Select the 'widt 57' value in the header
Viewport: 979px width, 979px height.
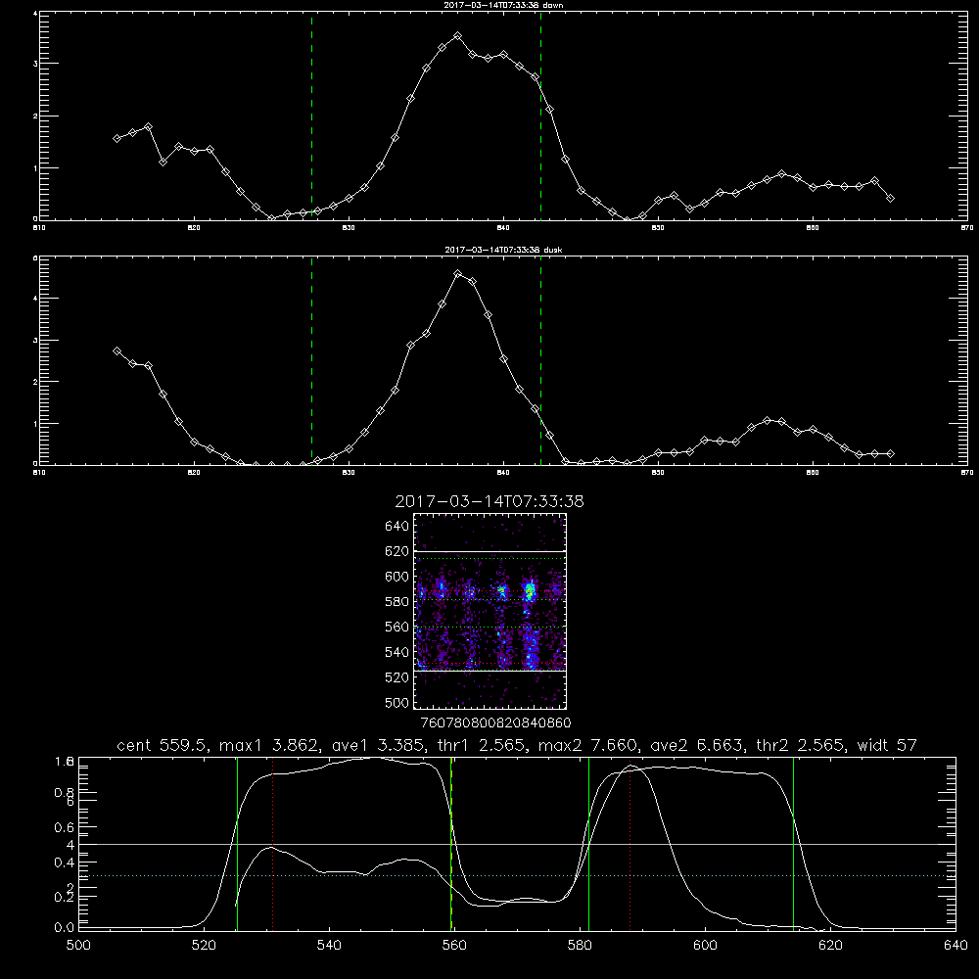coord(887,745)
